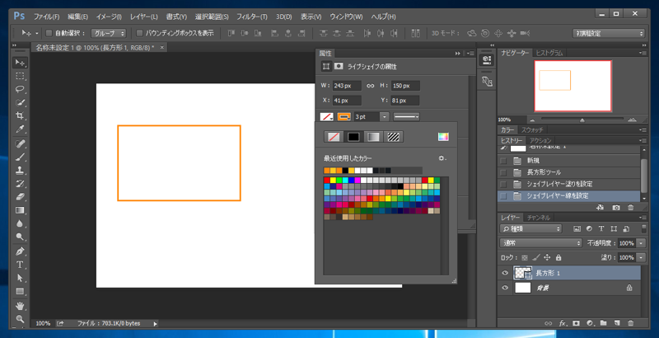Open the stroke line style dropdown

pyautogui.click(x=406, y=117)
